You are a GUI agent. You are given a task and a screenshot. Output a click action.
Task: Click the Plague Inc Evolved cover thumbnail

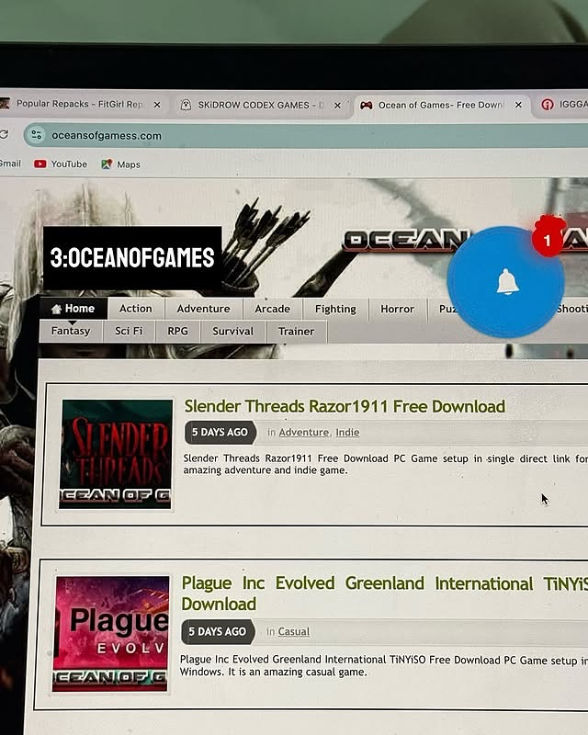tap(110, 634)
